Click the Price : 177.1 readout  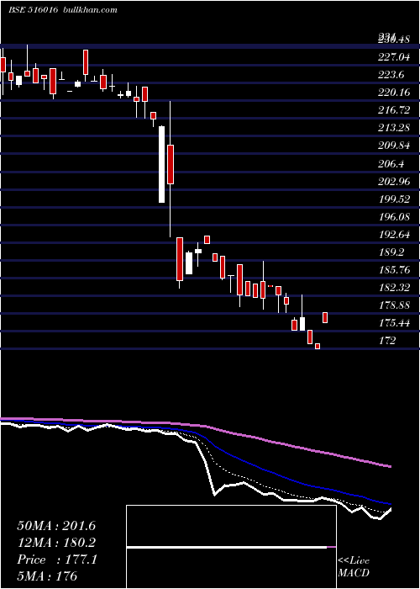coord(57,560)
